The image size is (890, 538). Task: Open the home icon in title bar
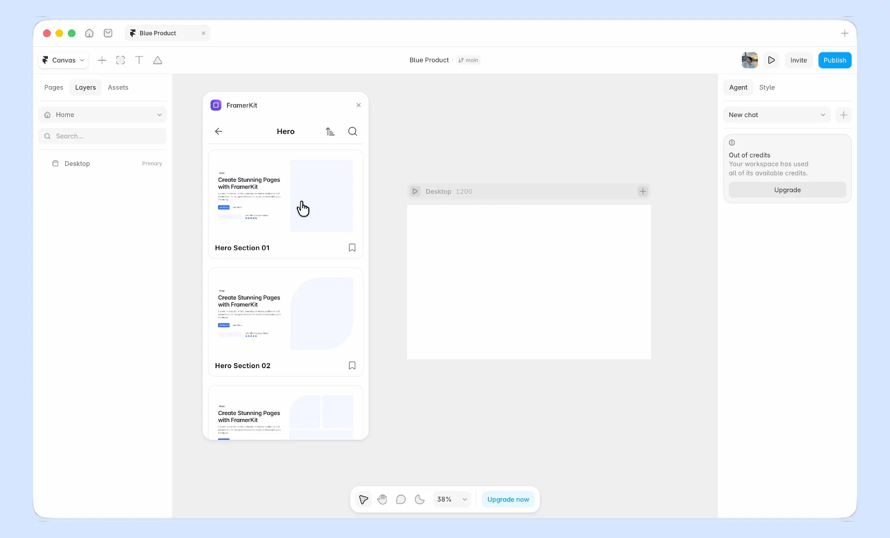89,33
